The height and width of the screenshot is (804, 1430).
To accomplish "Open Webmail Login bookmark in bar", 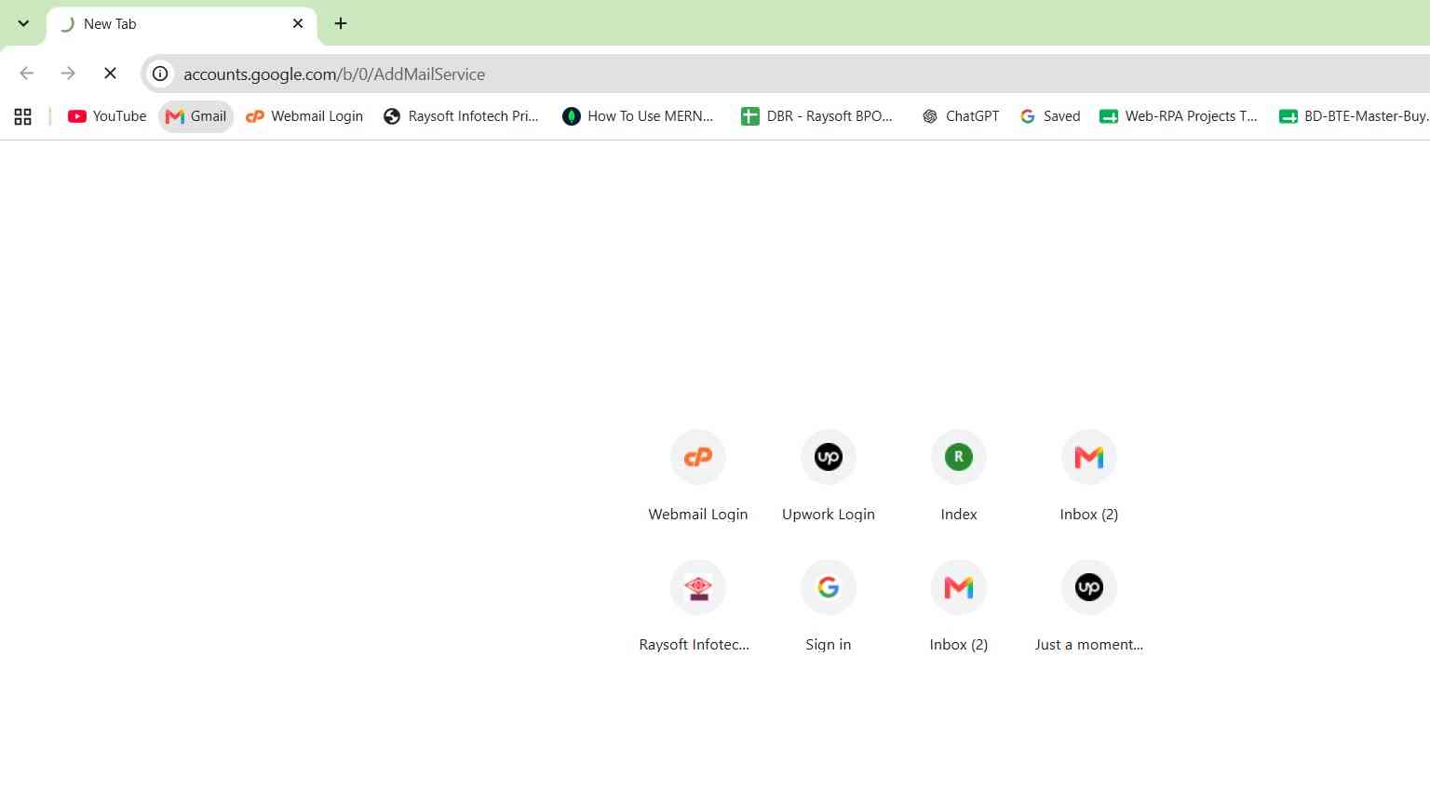I will 304,116.
